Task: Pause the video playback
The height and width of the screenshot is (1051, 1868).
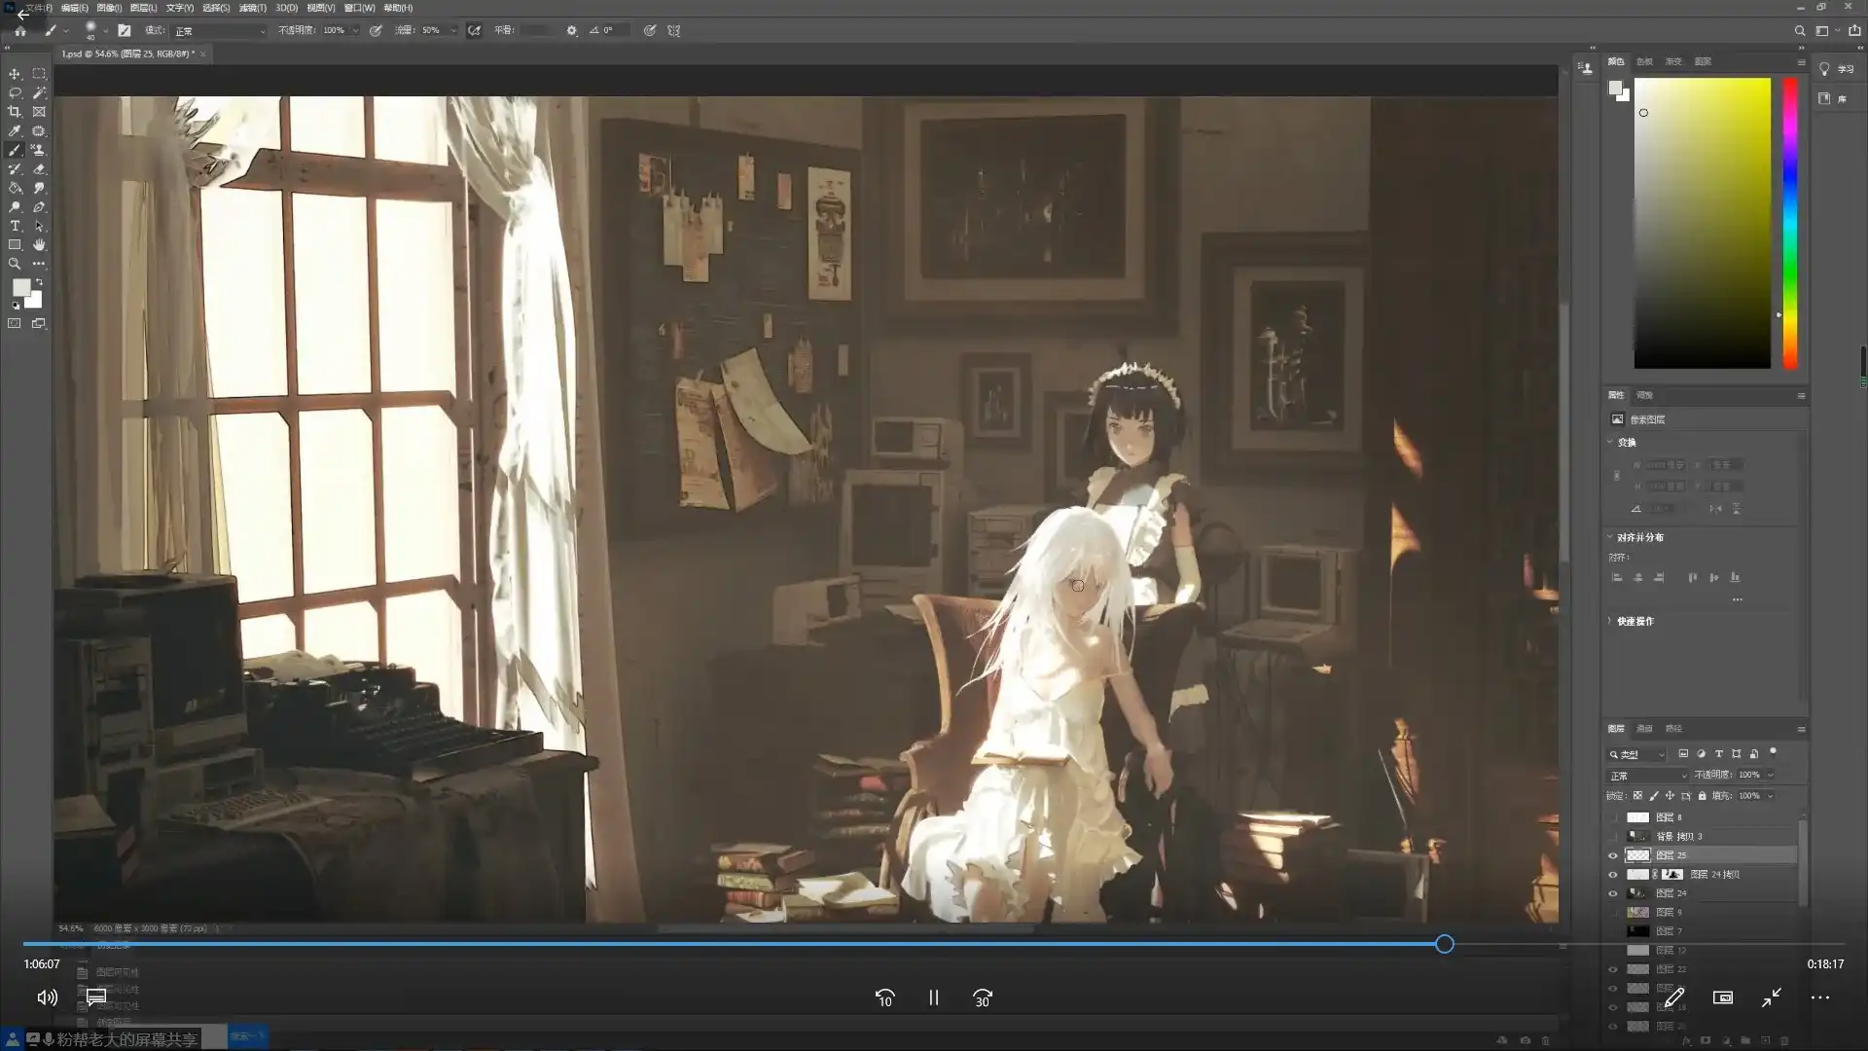Action: (933, 998)
